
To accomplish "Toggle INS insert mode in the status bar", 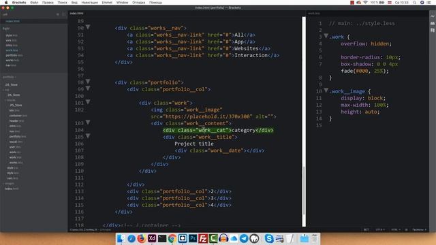I will 367,230.
